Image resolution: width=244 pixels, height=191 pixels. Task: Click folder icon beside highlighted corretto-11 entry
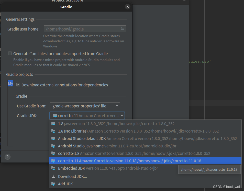point(53,161)
